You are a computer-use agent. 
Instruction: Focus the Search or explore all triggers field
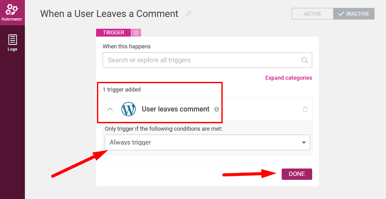coord(207,60)
